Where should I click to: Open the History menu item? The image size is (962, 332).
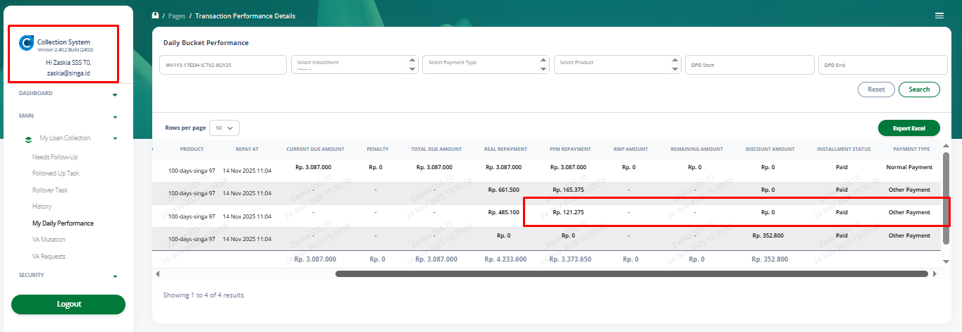click(x=42, y=207)
